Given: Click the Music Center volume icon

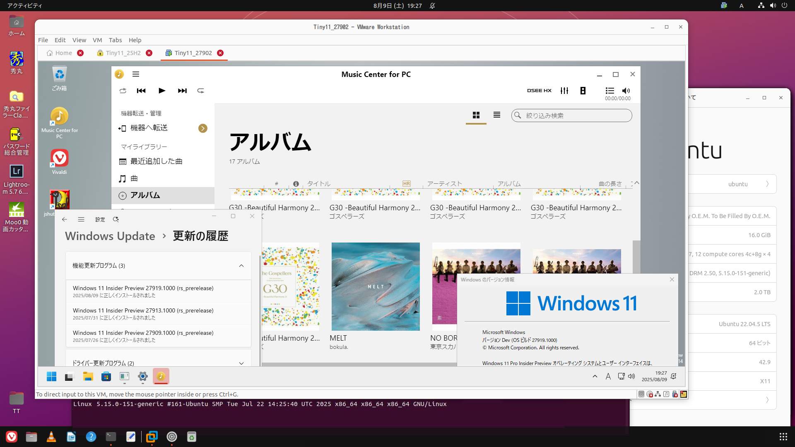Looking at the screenshot, I should [626, 91].
